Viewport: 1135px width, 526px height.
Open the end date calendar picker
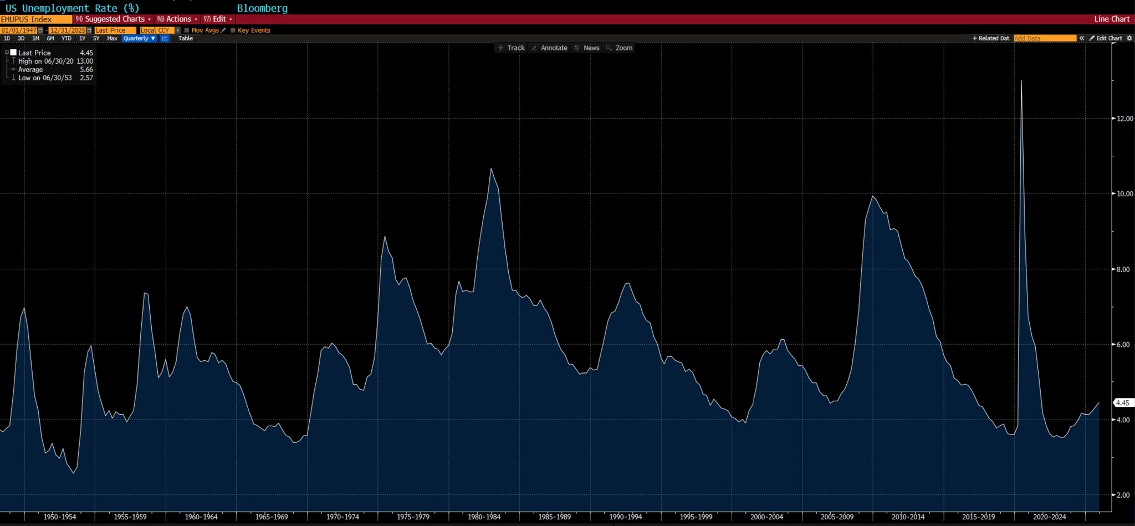coord(89,30)
